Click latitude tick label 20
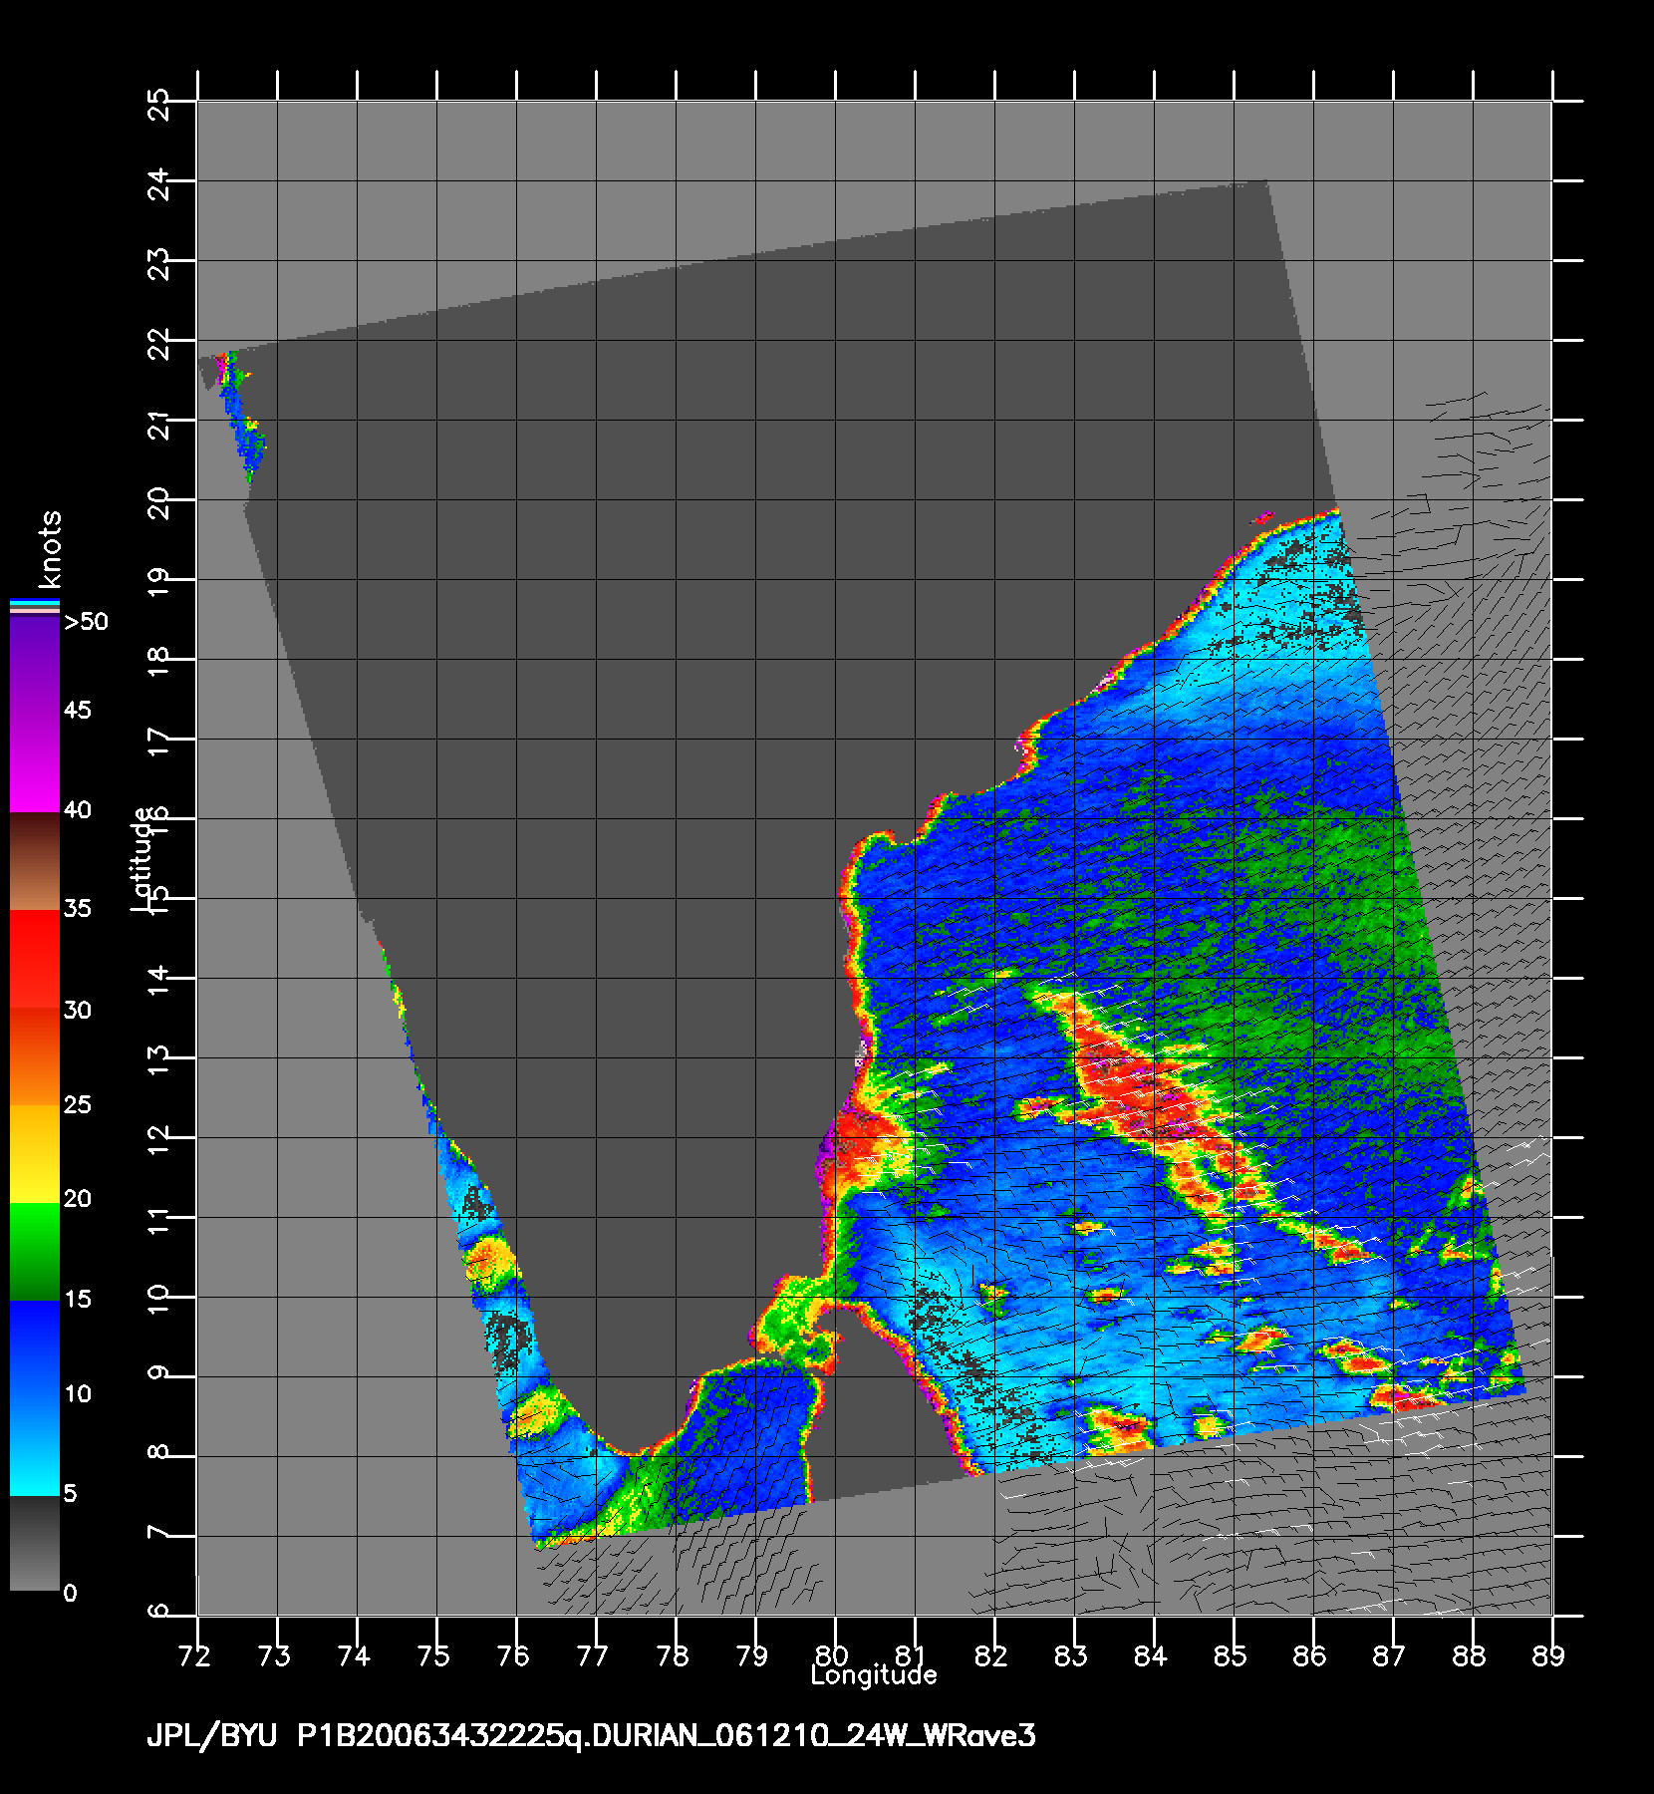Screen dimensions: 1654x1794 158,500
